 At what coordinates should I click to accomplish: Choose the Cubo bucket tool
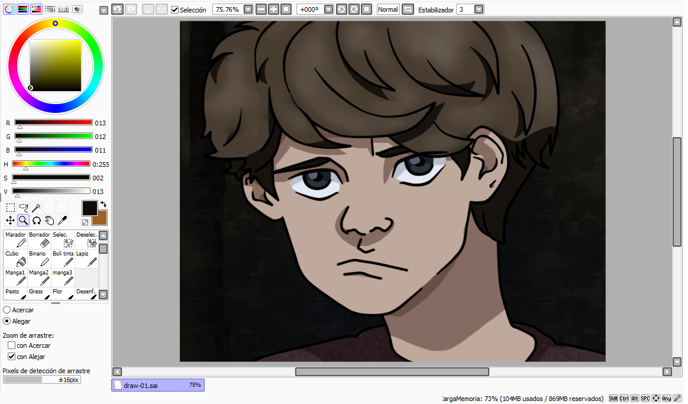click(x=15, y=259)
